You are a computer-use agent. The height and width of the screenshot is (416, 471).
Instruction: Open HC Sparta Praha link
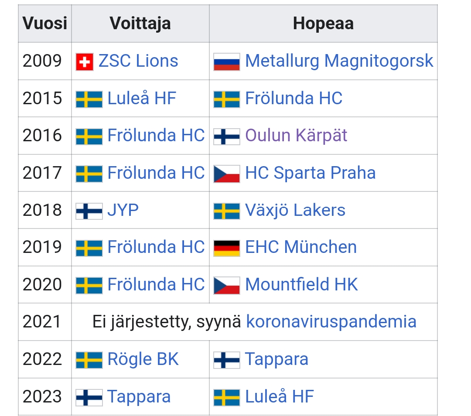point(310,173)
